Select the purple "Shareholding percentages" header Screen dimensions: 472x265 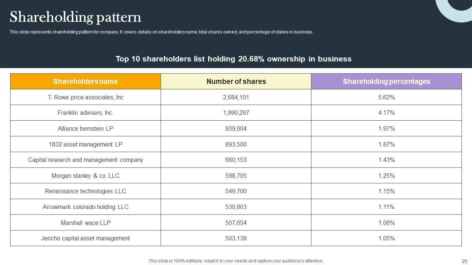[x=386, y=81]
